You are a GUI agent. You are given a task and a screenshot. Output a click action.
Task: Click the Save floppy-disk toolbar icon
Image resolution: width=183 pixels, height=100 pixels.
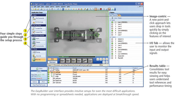click(38, 9)
